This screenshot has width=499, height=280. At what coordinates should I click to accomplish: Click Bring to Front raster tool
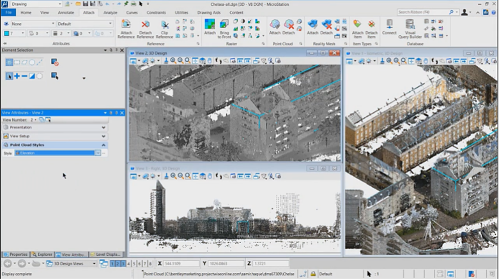[x=224, y=29]
